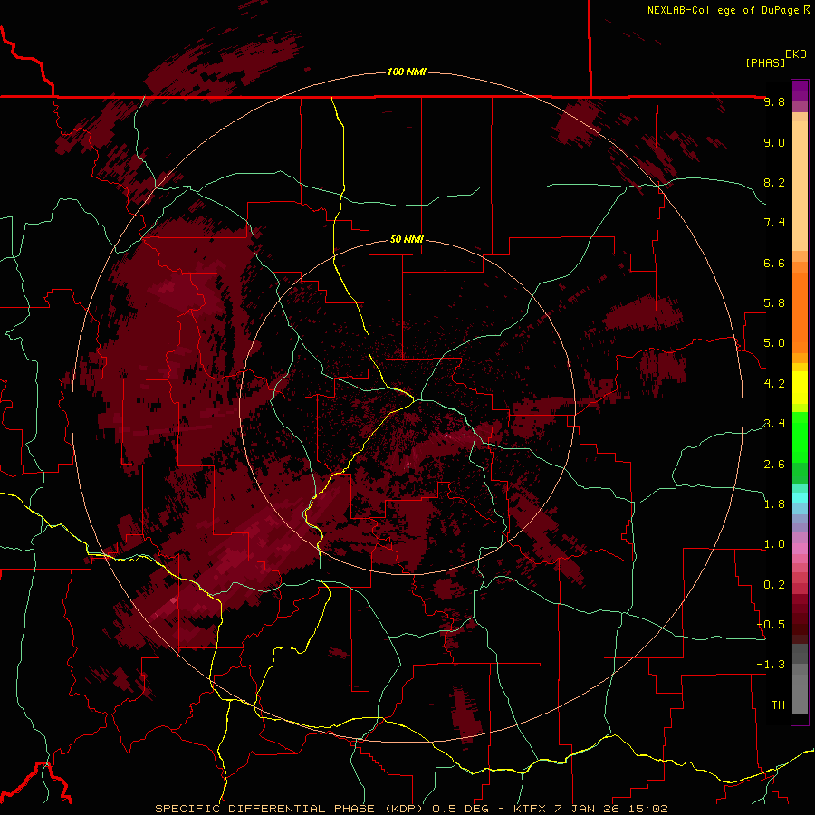Screen dimensions: 815x815
Task: Click the 2.6 legend value
Action: click(x=774, y=464)
